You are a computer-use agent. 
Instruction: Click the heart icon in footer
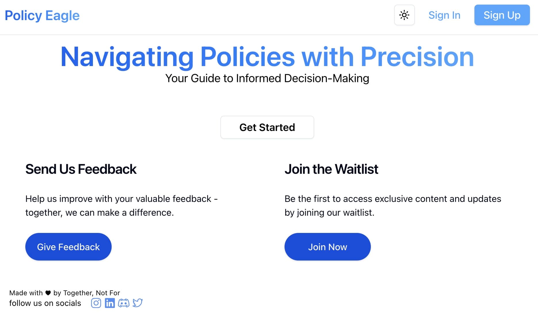(48, 293)
